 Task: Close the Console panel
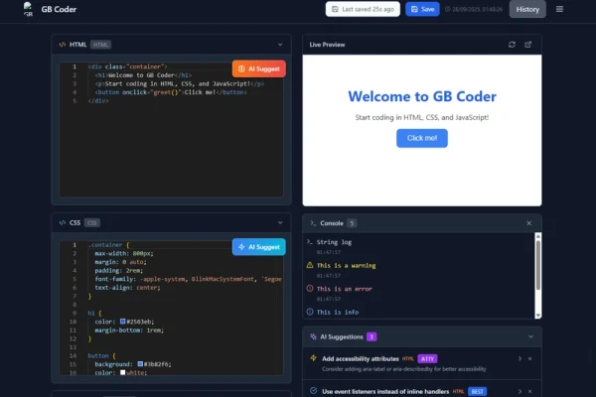click(528, 223)
